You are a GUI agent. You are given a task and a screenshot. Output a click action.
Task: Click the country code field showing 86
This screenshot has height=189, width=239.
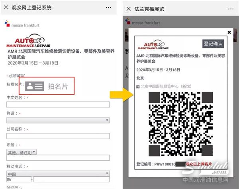19,180
